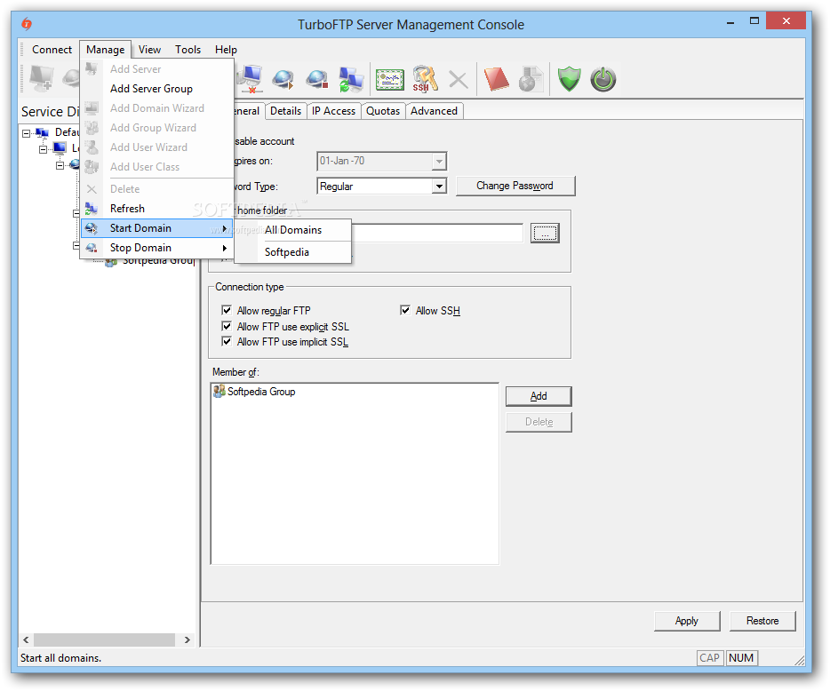
Task: Toggle Allow regular FTP checkbox
Action: (x=227, y=310)
